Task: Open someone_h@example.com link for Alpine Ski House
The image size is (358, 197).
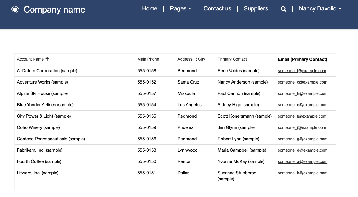Action: coord(302,93)
